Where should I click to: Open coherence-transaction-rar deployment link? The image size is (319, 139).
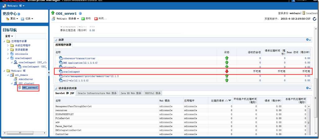pos(79,58)
